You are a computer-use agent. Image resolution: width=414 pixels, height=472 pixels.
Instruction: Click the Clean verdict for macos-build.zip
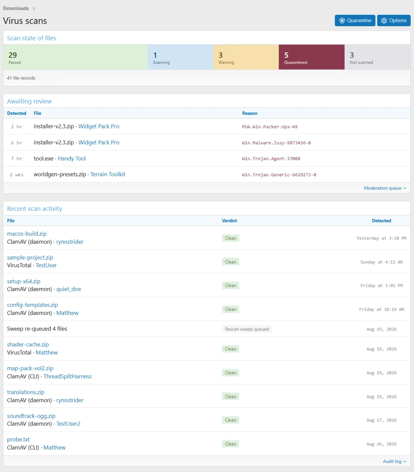pyautogui.click(x=230, y=238)
